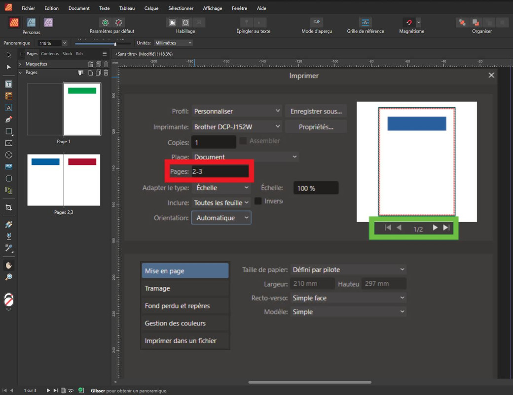Open the Orientation Automatique dropdown
This screenshot has height=395, width=513.
click(221, 218)
